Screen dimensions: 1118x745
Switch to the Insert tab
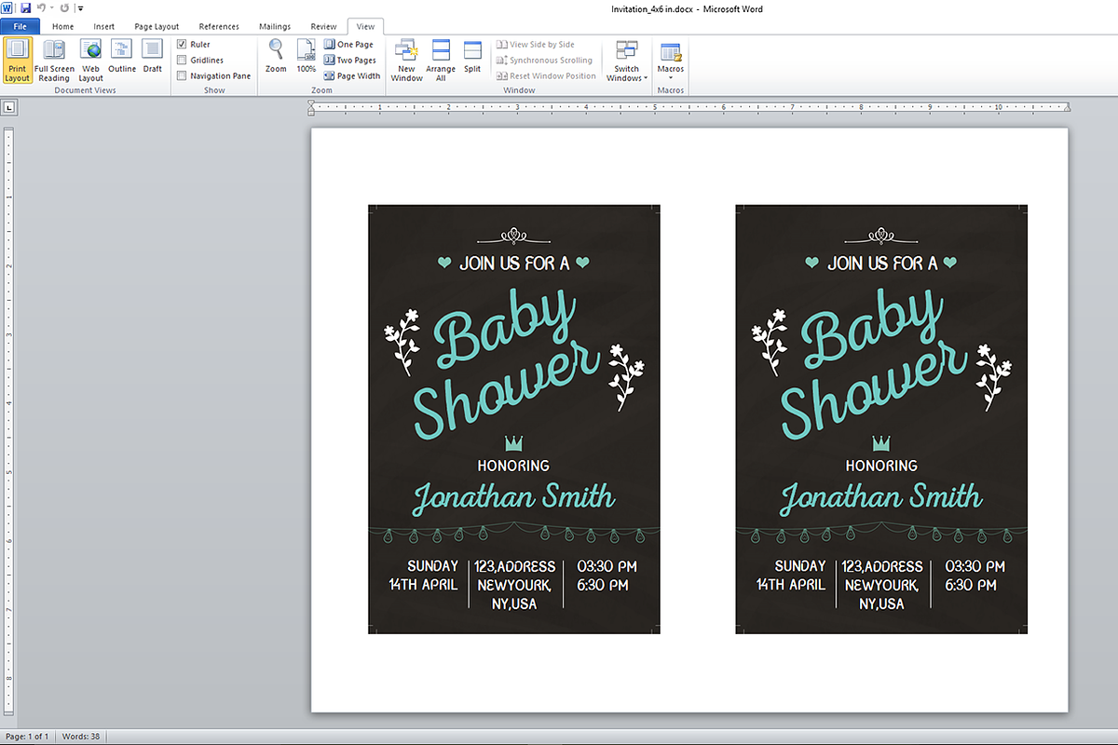click(103, 26)
